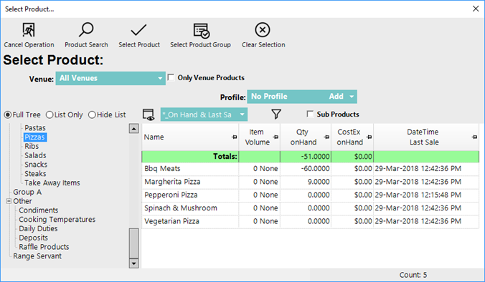Screen dimensions: 485x282
Task: Click the filter funnel icon
Action: 276,114
